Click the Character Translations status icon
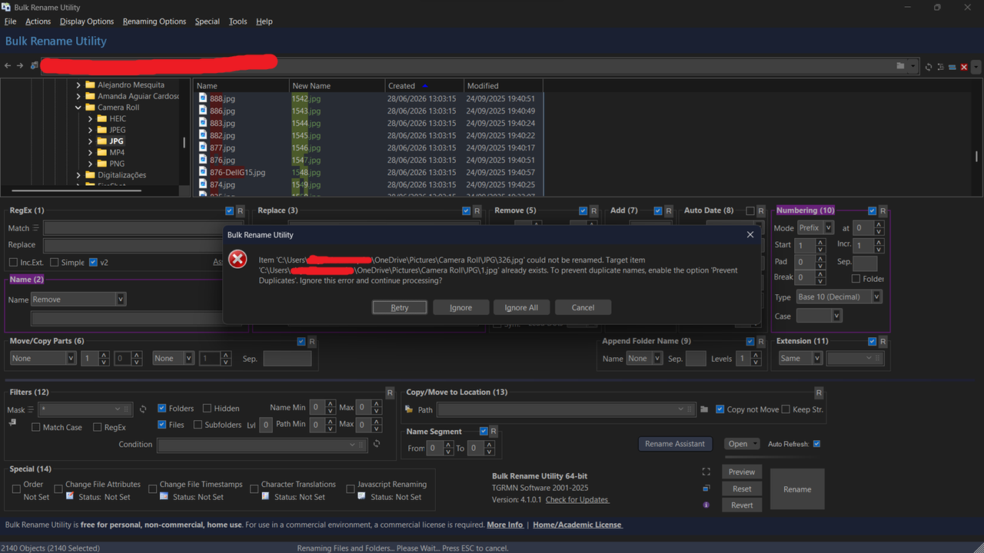 [x=265, y=496]
